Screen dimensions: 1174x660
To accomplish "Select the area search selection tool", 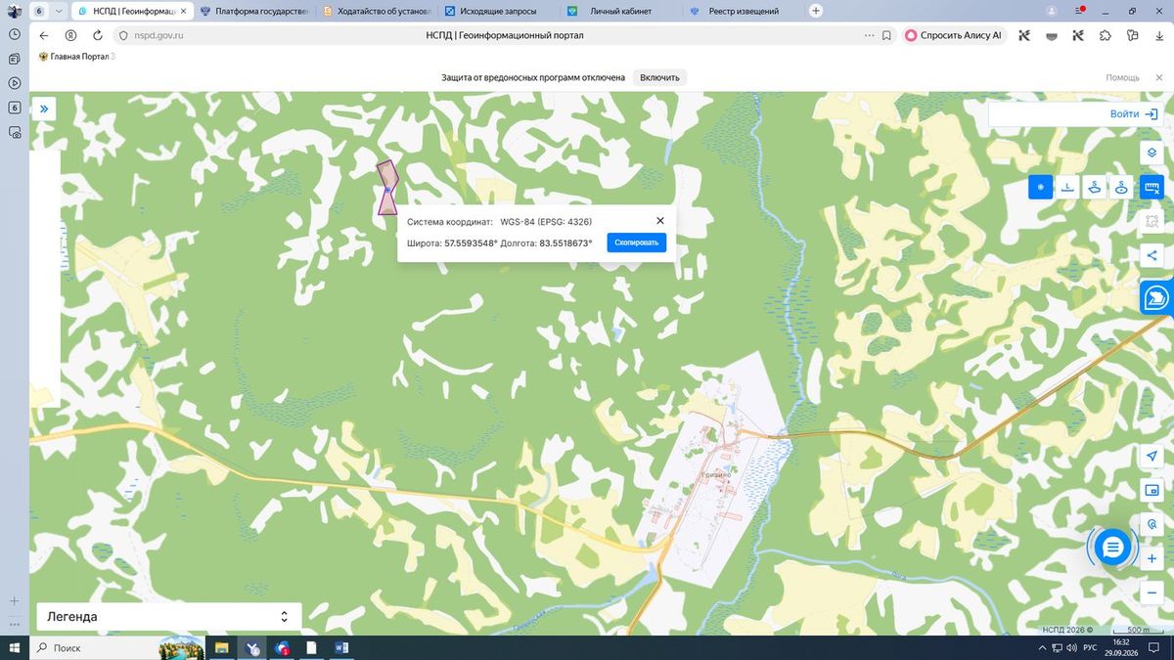I will 1151,221.
